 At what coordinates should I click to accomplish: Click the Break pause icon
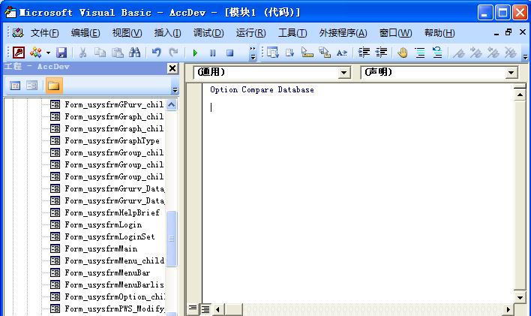(x=212, y=53)
